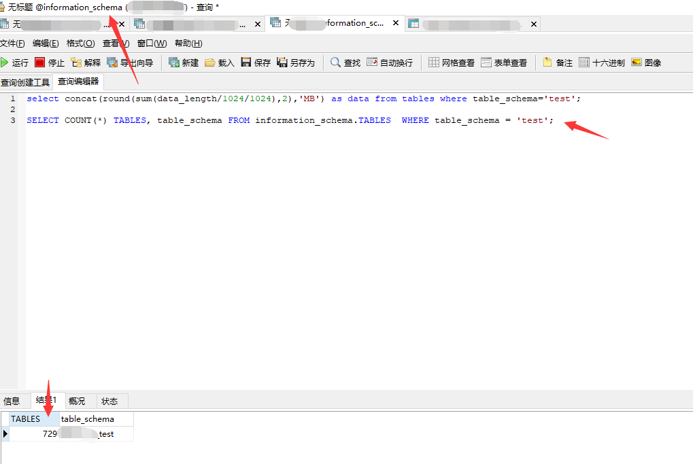
Task: Open the 信息 result tab
Action: click(12, 401)
